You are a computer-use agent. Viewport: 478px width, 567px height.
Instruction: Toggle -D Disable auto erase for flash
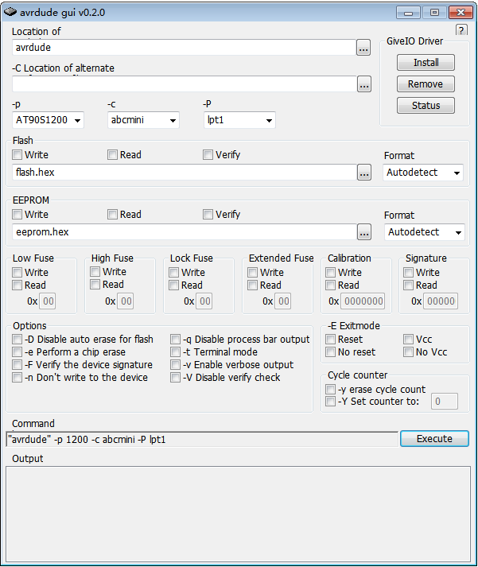point(17,340)
